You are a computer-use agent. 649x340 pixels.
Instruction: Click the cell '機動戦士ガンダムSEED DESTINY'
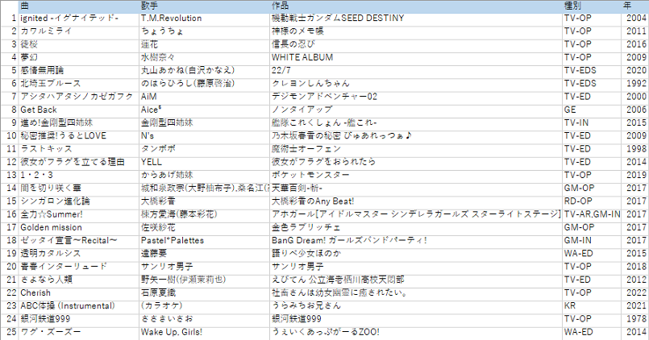[x=416, y=19]
